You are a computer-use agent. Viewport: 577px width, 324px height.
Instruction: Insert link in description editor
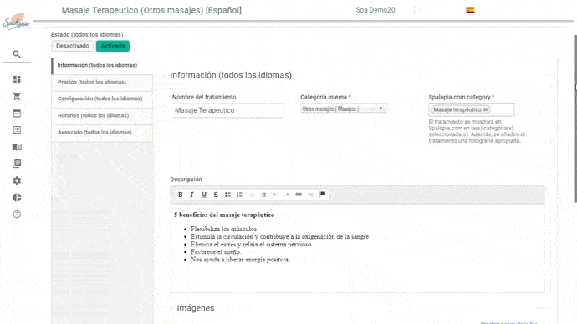click(299, 195)
